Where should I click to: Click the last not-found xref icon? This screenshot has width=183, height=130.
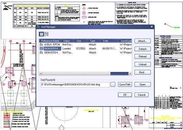click(x=41, y=53)
